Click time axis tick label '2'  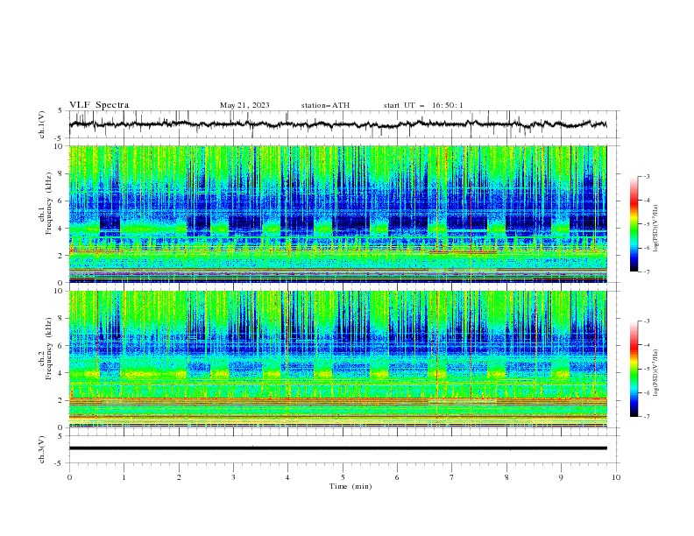179,477
